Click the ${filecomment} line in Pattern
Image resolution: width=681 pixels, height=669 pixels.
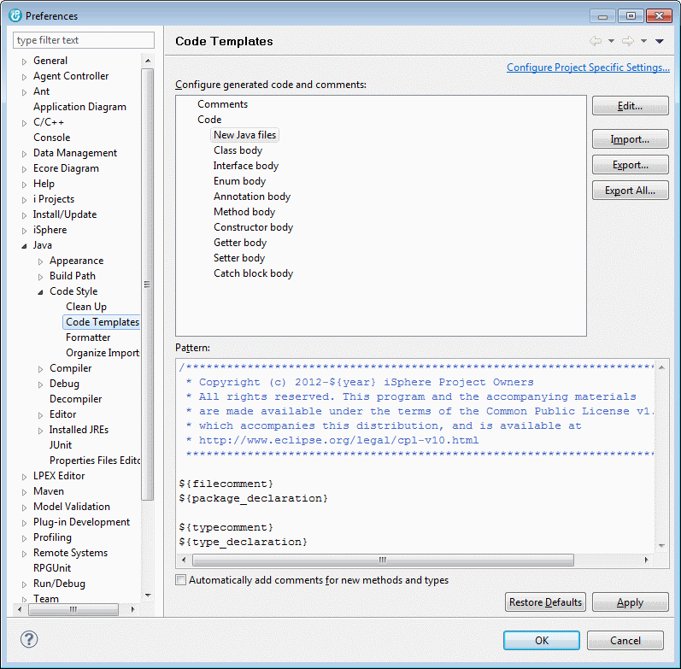coord(226,484)
